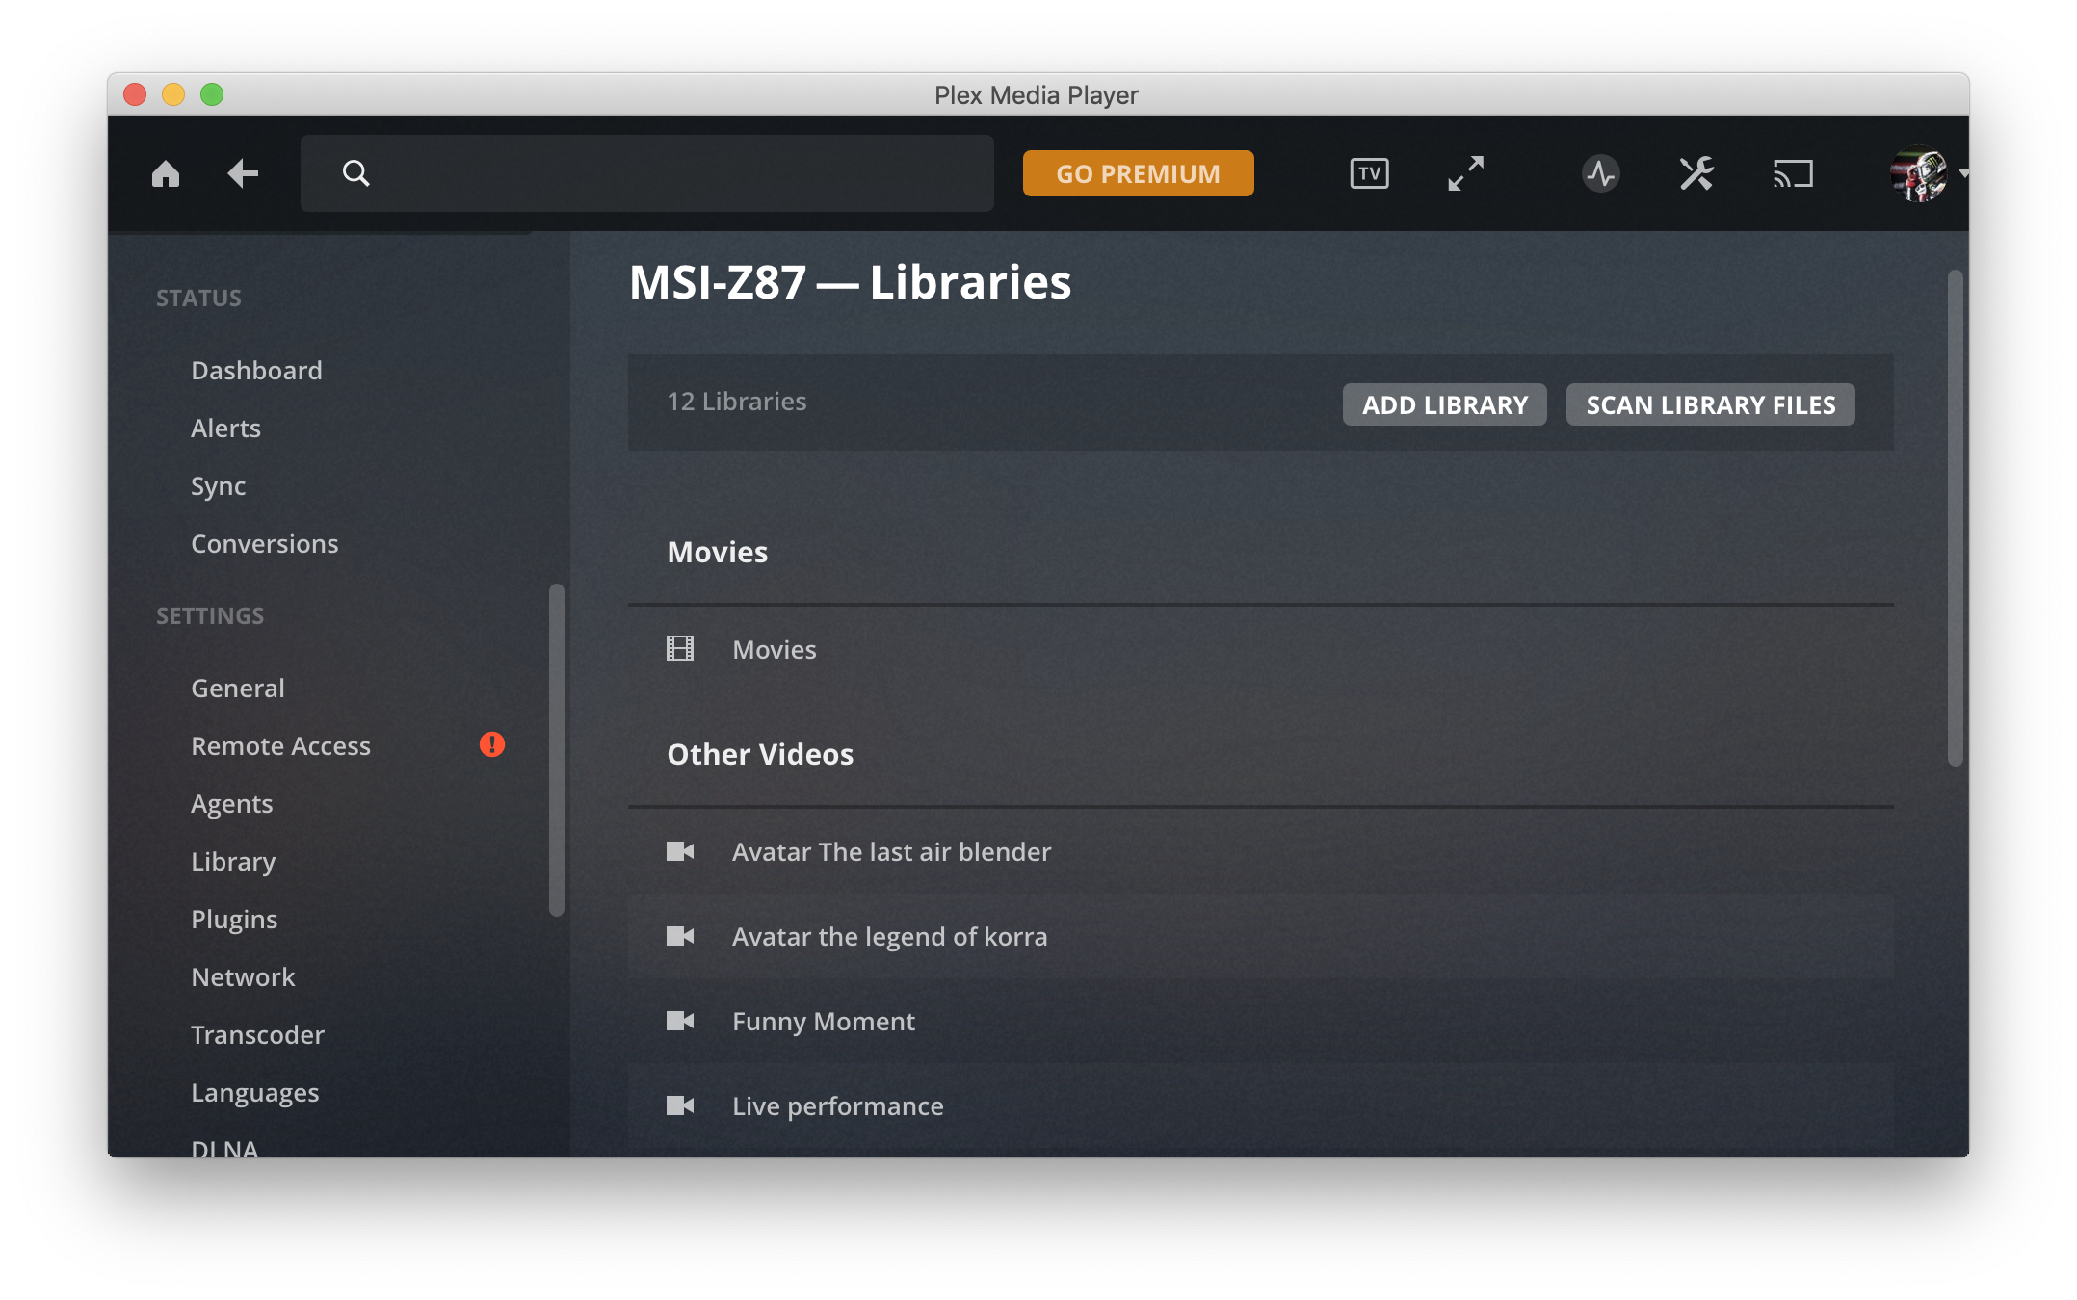Click the Other Videos section heading
The height and width of the screenshot is (1300, 2077).
760,754
